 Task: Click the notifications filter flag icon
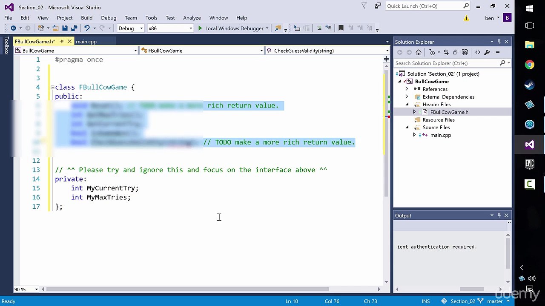click(x=364, y=6)
